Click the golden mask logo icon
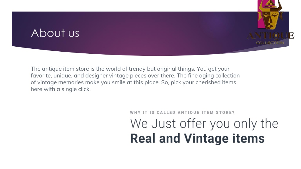Screen dimensions: 301x169 271,14
